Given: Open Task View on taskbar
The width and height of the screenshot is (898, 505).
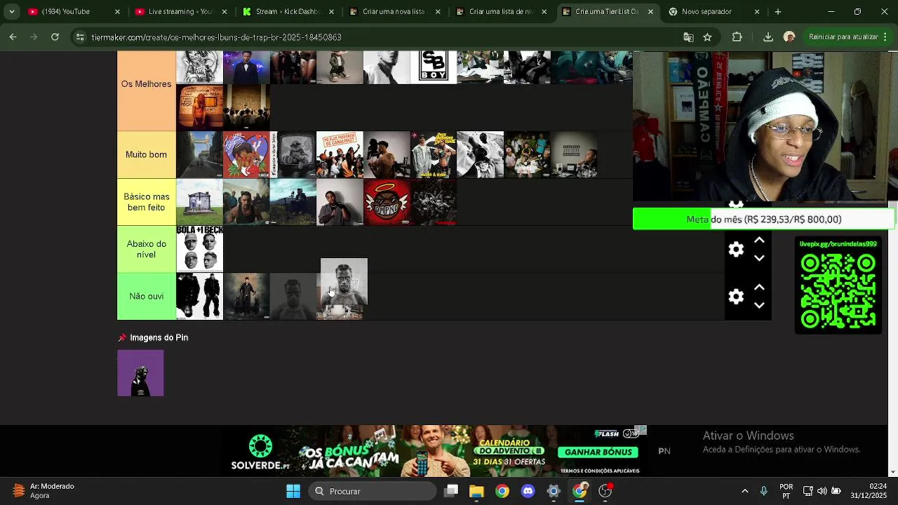Looking at the screenshot, I should tap(451, 491).
